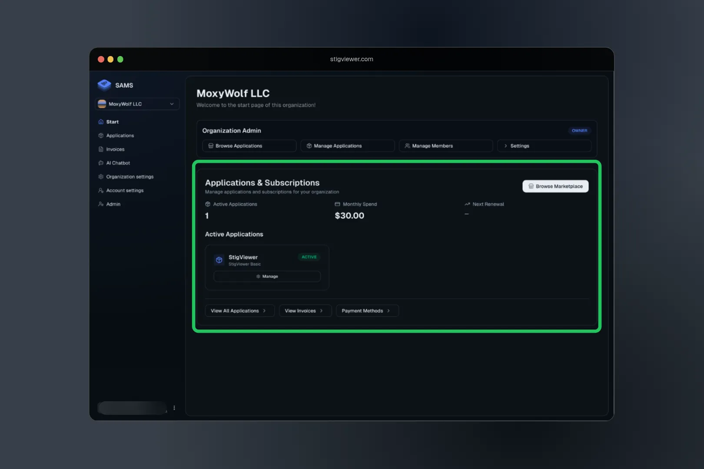This screenshot has height=469, width=704.
Task: Click the Admin sidebar icon
Action: [x=101, y=204]
